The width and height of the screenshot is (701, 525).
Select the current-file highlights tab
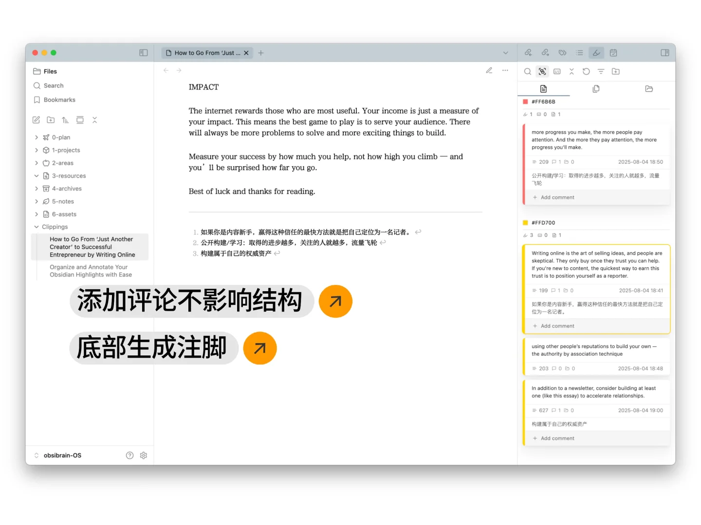pyautogui.click(x=543, y=89)
